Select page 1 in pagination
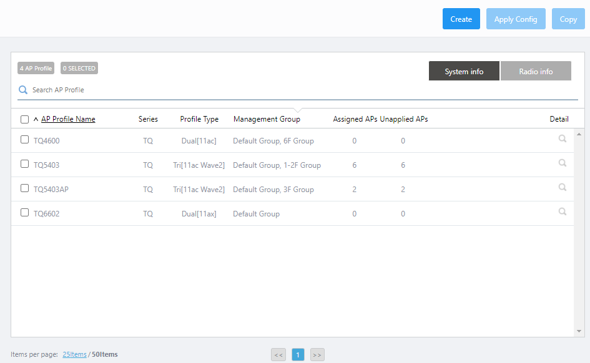590x363 pixels. (298, 355)
